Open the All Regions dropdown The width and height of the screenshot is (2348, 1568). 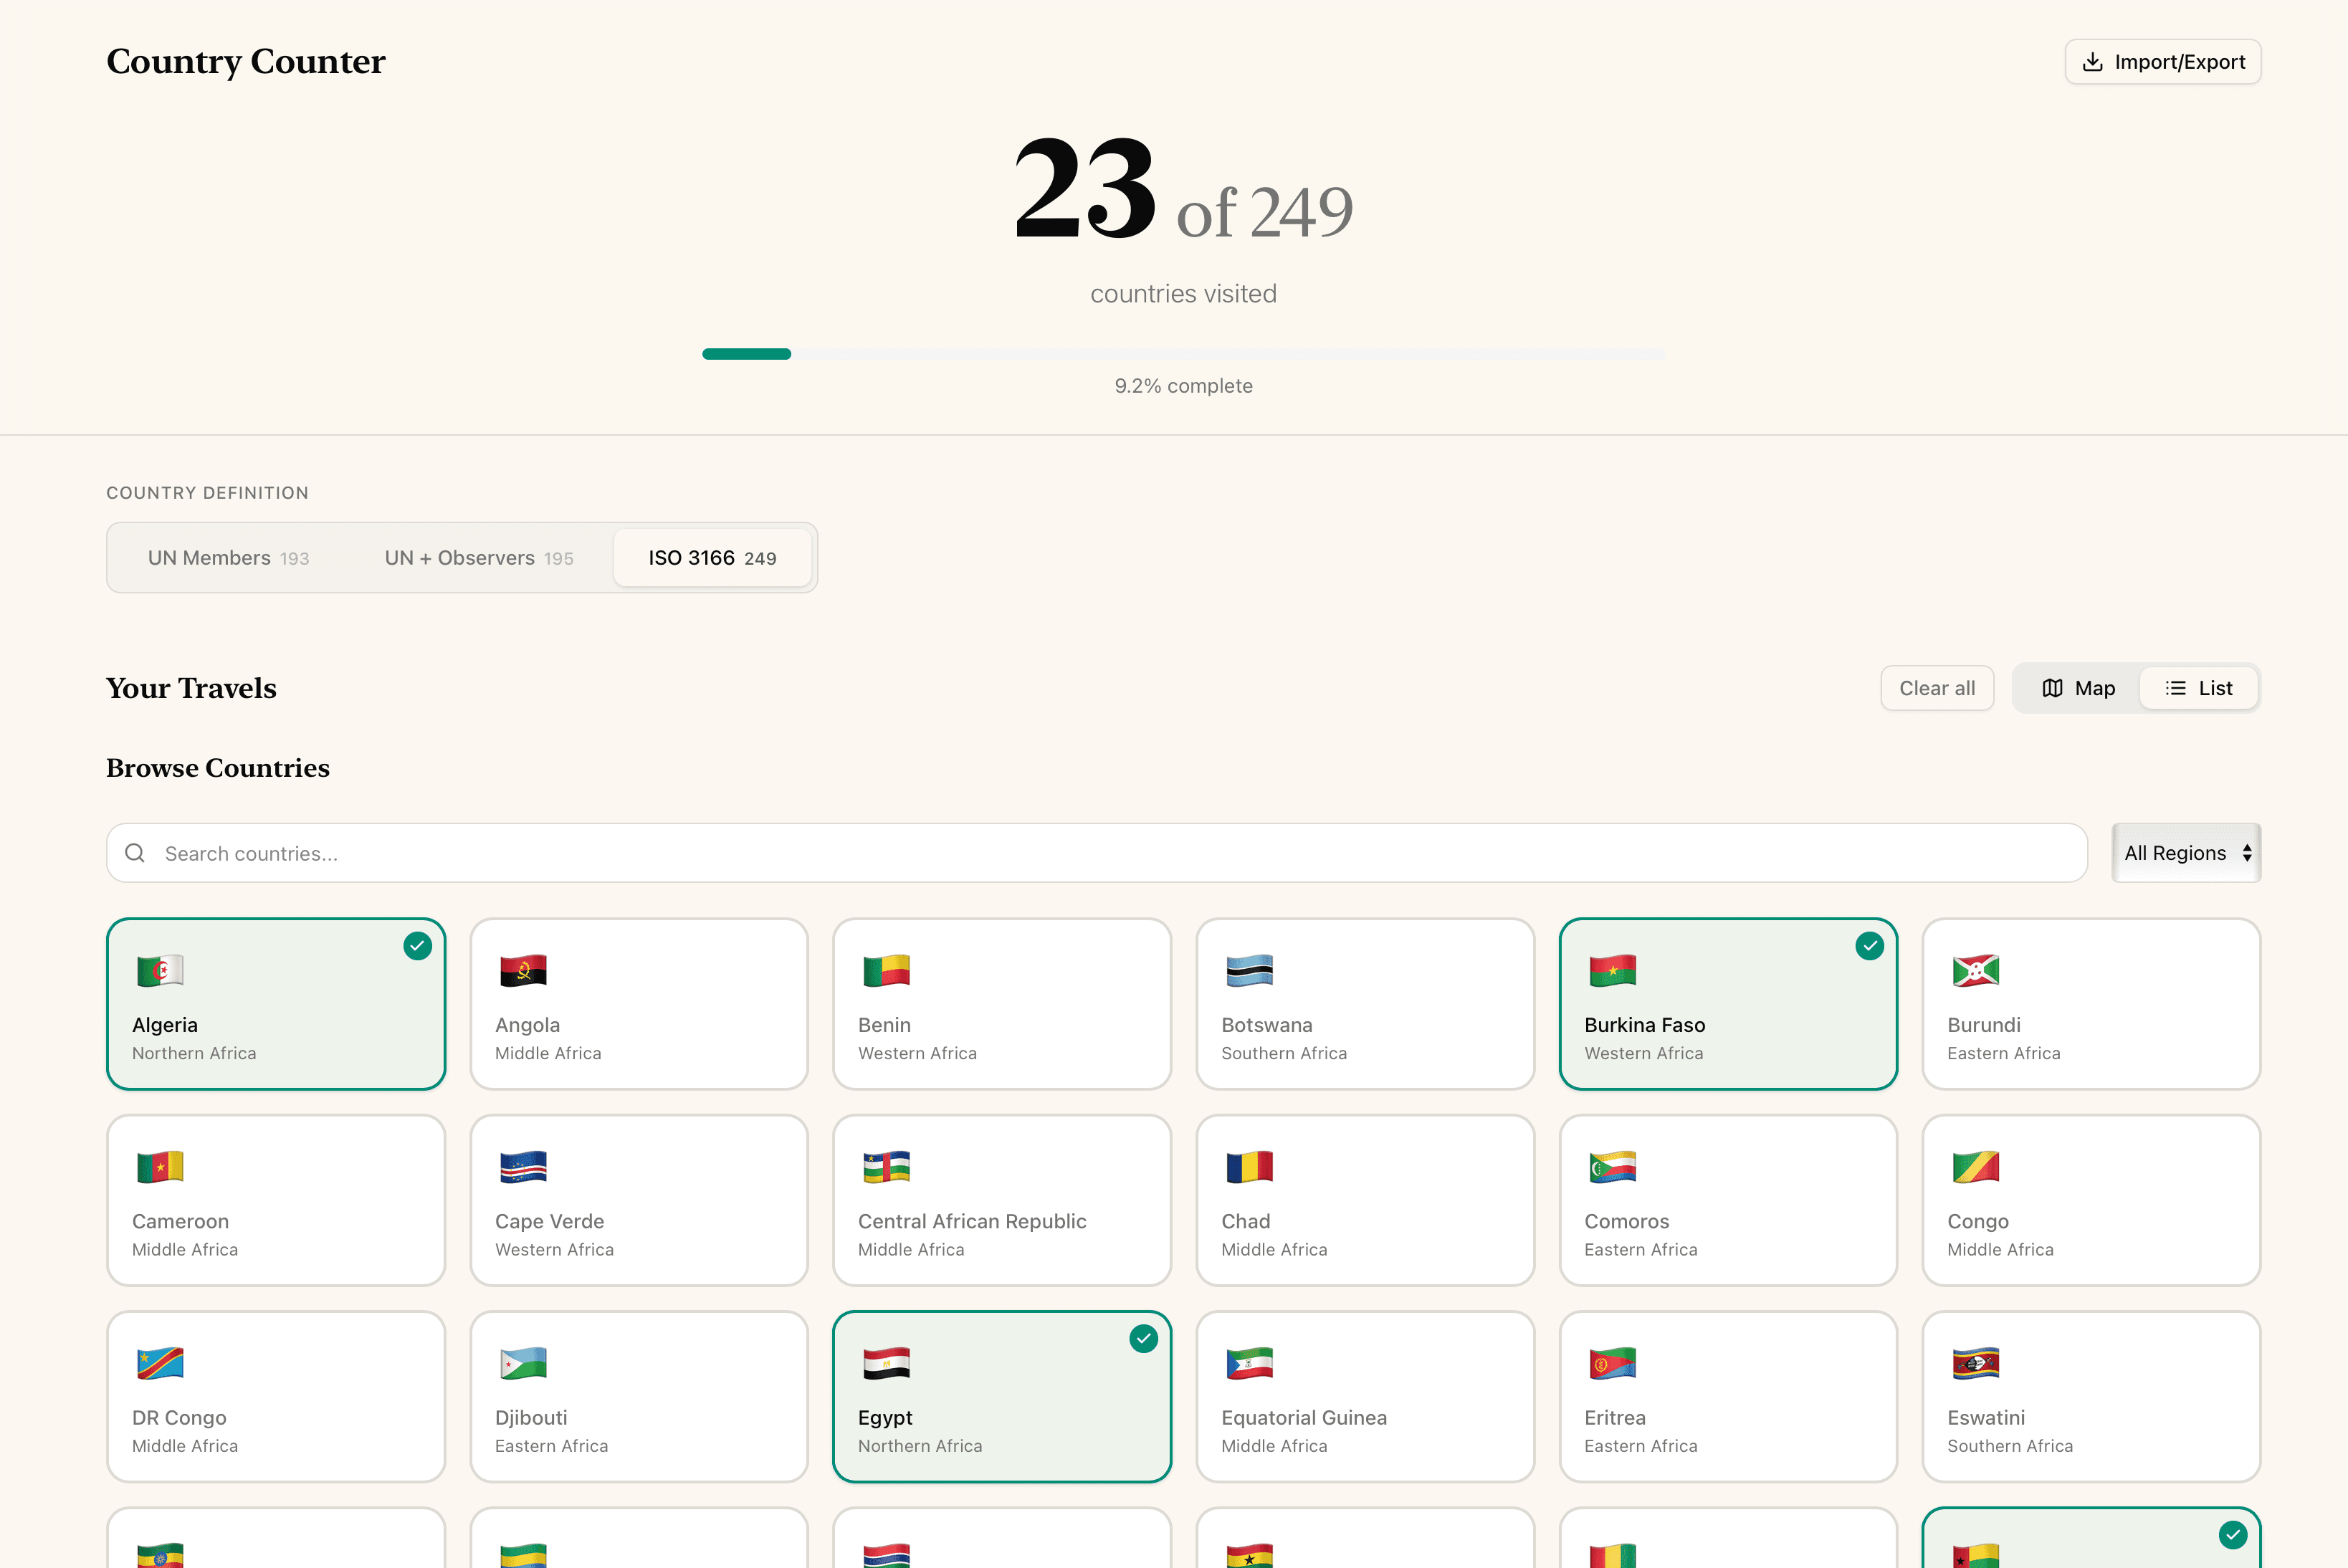[x=2186, y=853]
